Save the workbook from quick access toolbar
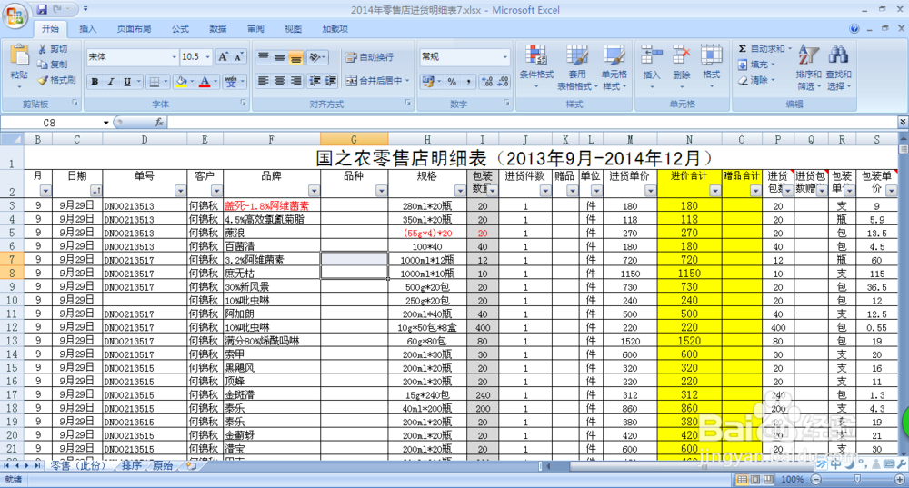This screenshot has height=488, width=909. (x=42, y=9)
